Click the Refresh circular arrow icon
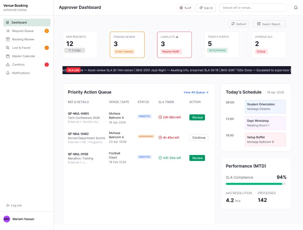The width and height of the screenshot is (303, 230). point(233,24)
